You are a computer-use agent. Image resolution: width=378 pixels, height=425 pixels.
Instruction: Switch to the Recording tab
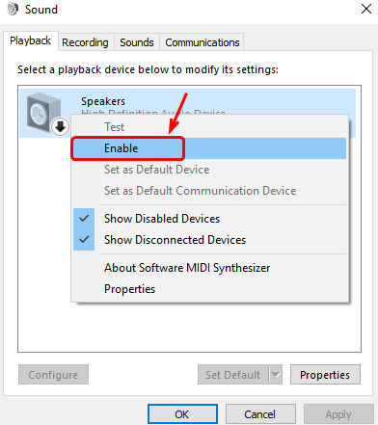pyautogui.click(x=85, y=42)
